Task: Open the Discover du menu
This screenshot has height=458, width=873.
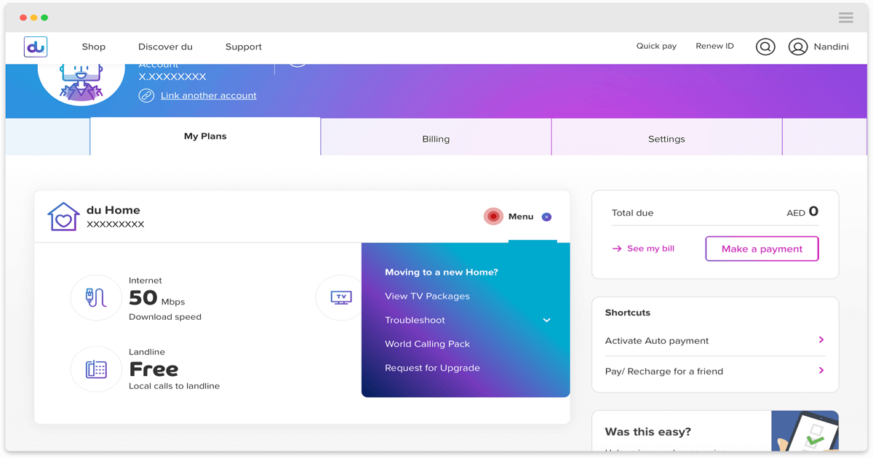Action: pyautogui.click(x=165, y=47)
